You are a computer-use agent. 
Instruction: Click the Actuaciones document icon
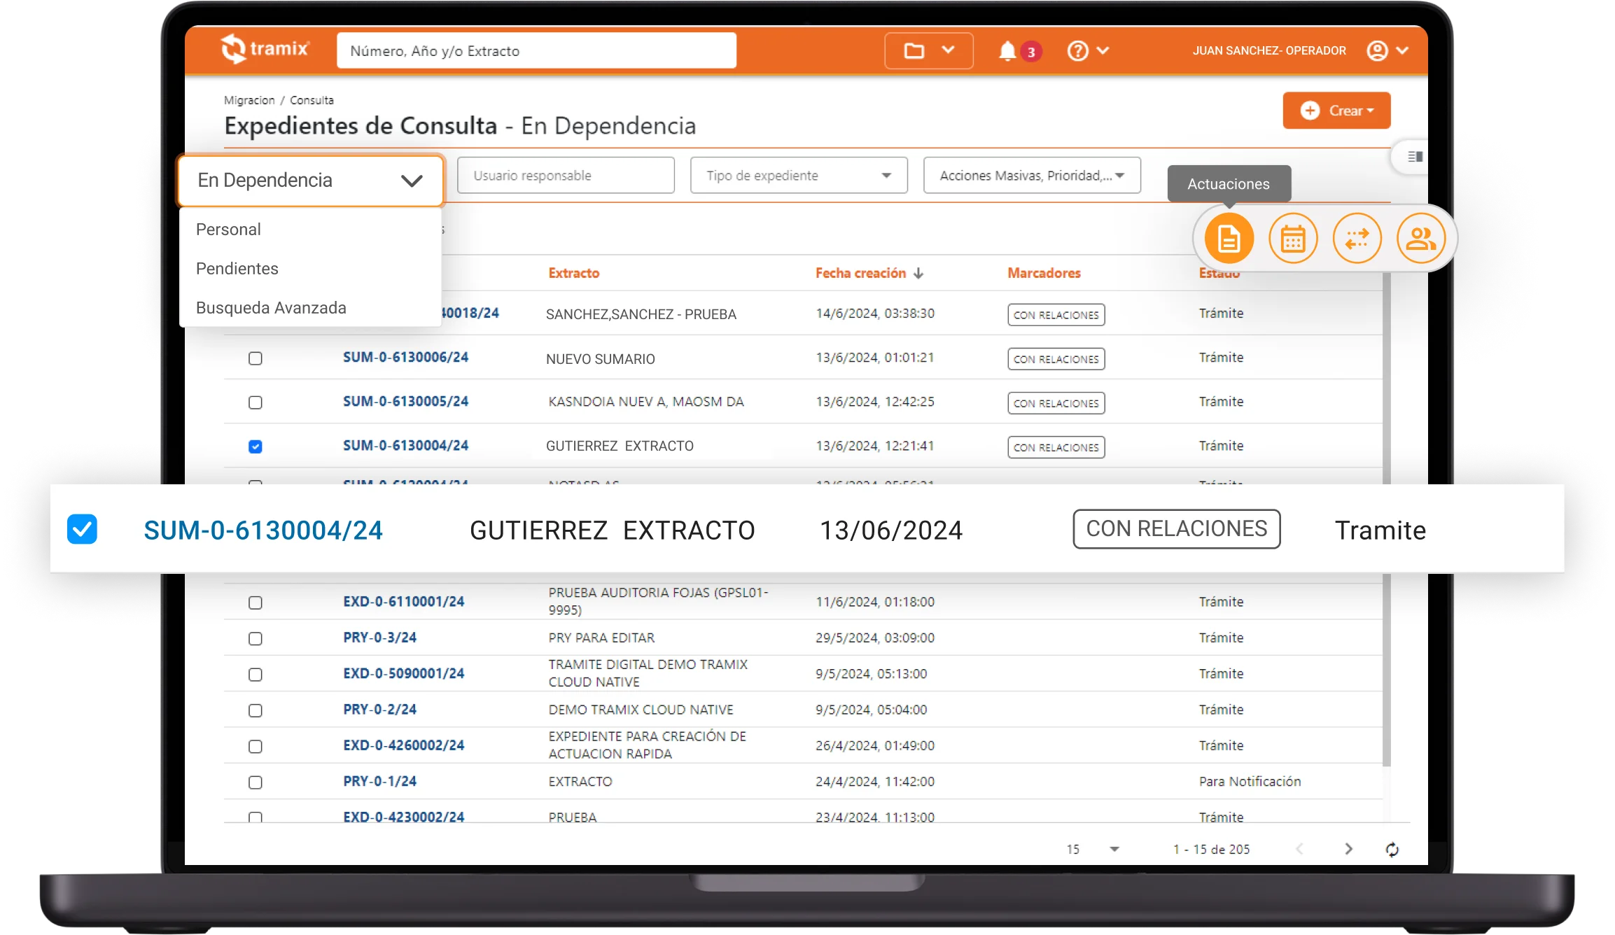point(1229,239)
